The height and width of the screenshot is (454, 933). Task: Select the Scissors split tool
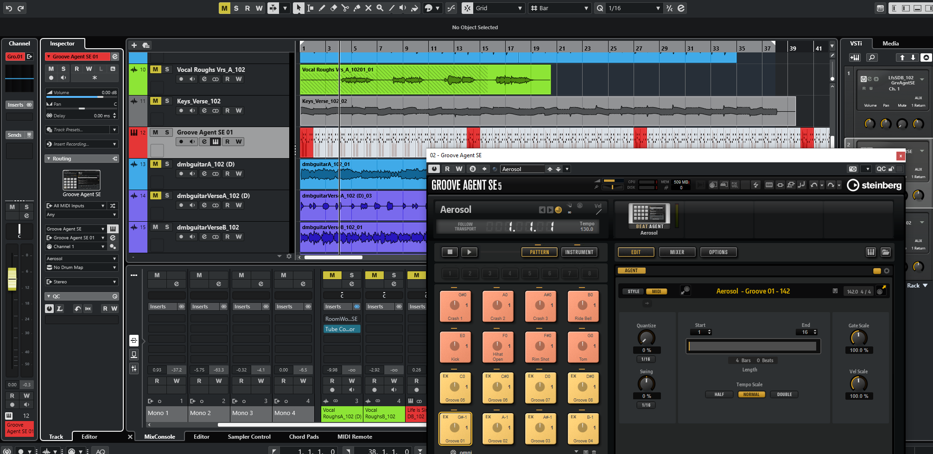[345, 8]
